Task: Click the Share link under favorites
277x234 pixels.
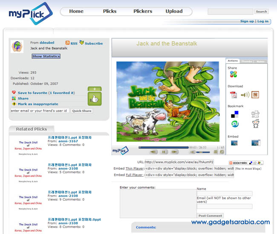Action: pos(23,98)
